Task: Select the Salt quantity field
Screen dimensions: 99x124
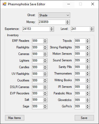Action: (x=38, y=100)
